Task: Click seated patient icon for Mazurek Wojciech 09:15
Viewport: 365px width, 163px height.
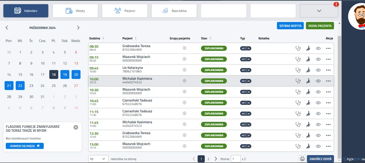Action: 308,59
